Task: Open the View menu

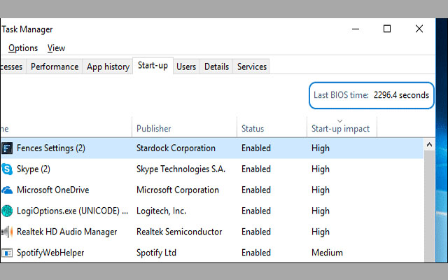Action: pyautogui.click(x=56, y=48)
